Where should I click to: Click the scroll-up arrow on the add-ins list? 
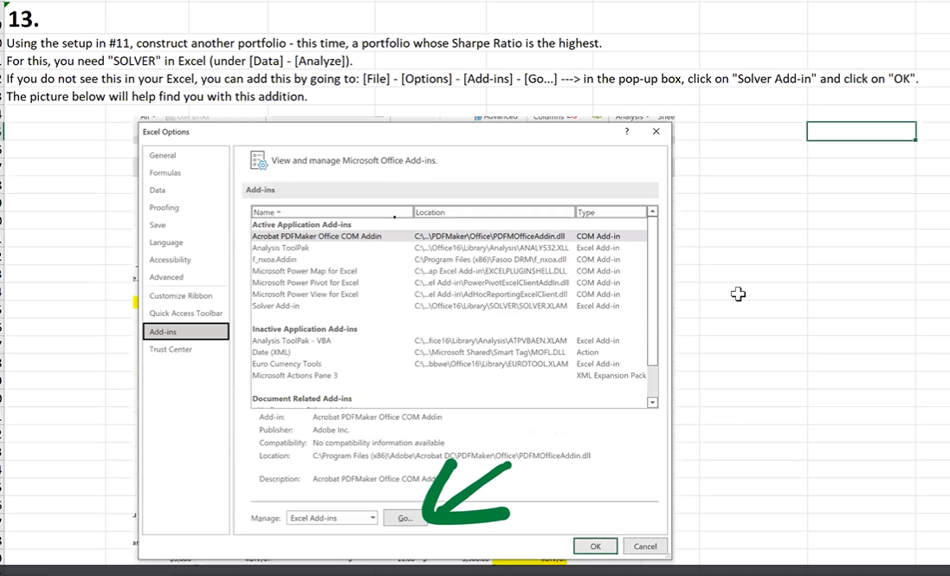click(x=653, y=209)
